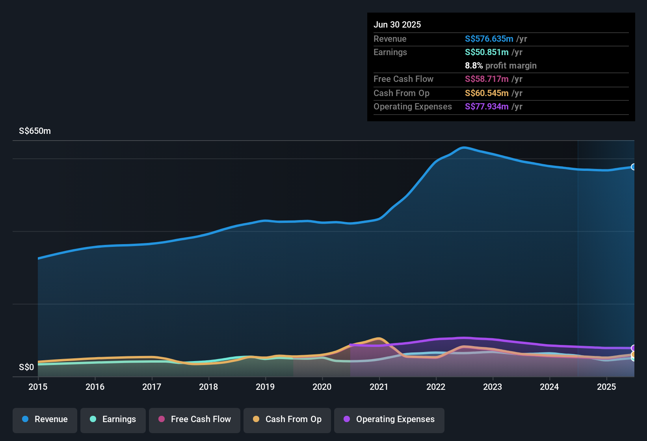Toggle the Revenue series in legend
Viewport: 647px width, 441px height.
[x=45, y=420]
